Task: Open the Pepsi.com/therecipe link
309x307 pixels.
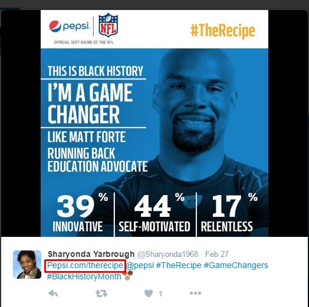Action: [85, 265]
